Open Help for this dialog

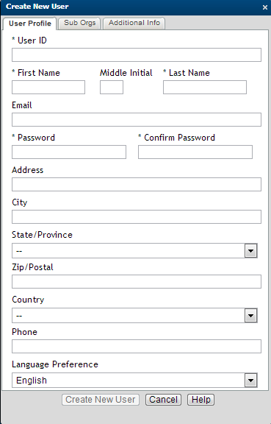200,400
